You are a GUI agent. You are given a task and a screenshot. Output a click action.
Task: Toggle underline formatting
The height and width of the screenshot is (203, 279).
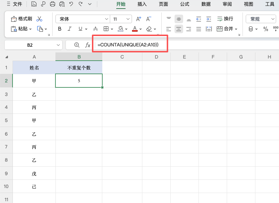click(x=80, y=29)
